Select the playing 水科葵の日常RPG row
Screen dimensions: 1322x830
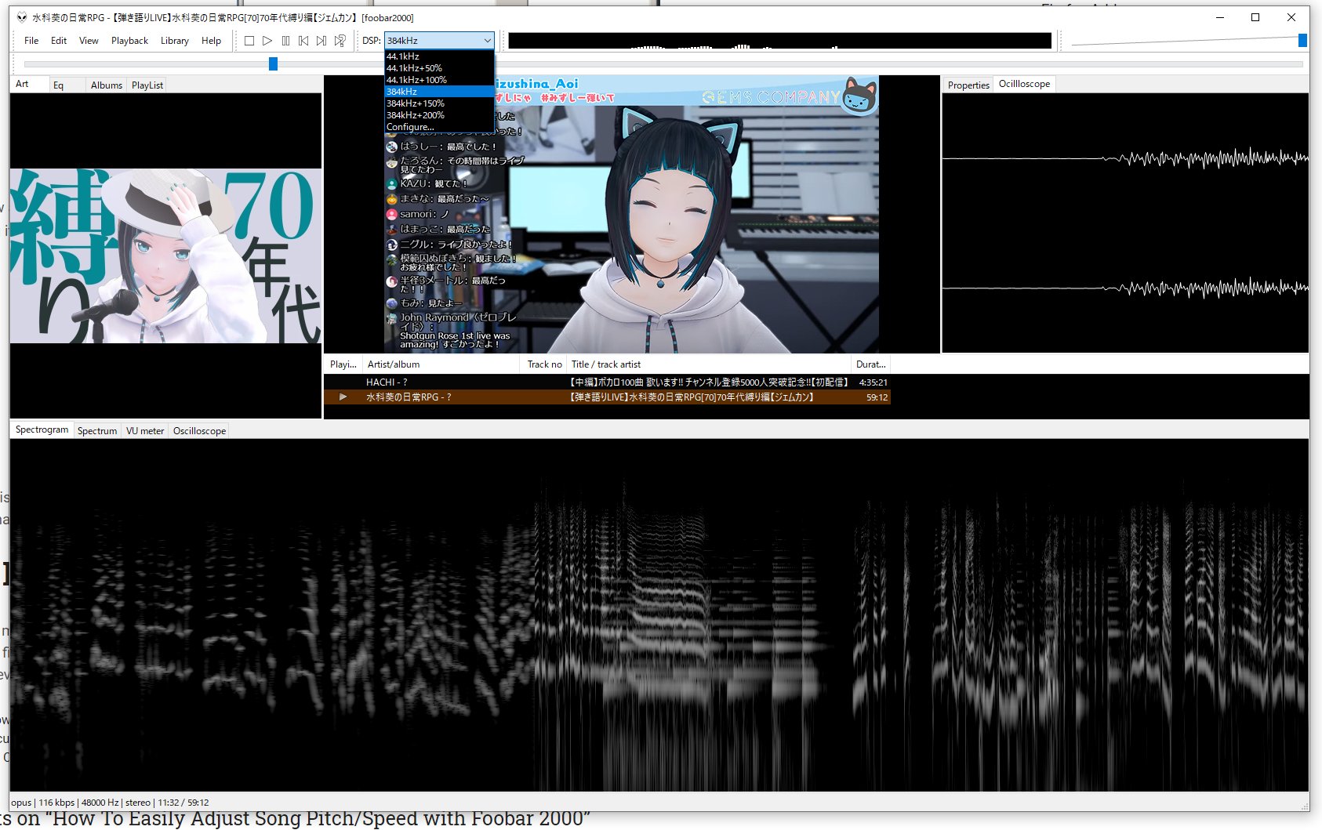click(x=607, y=397)
